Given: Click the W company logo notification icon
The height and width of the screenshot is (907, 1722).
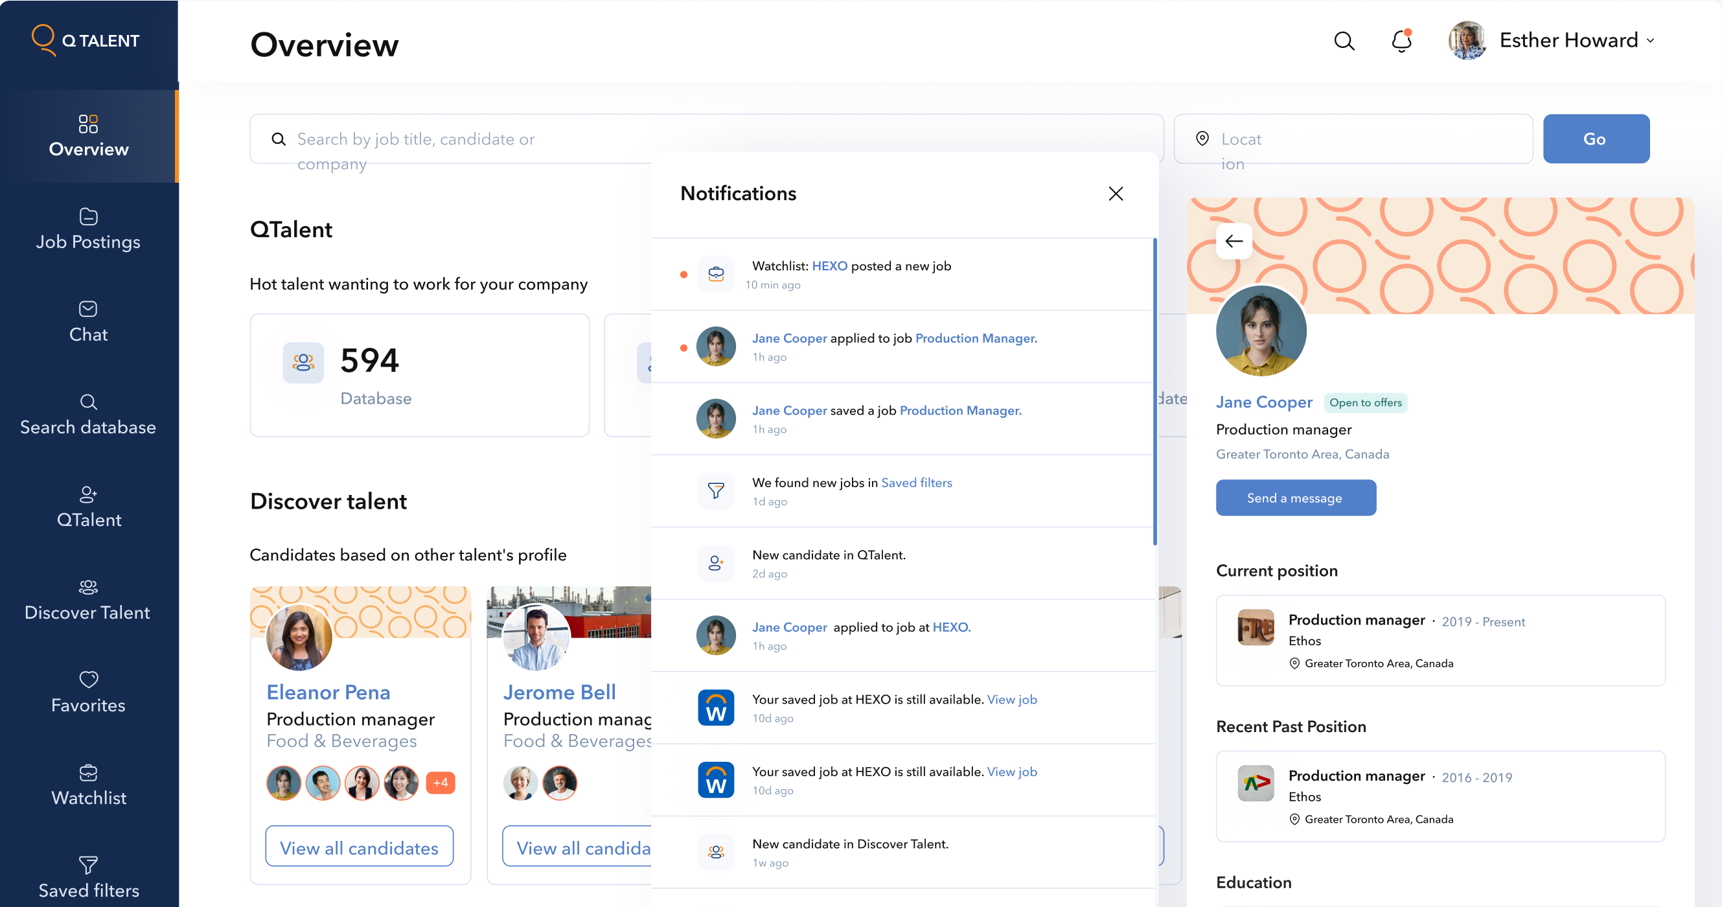Looking at the screenshot, I should click(x=716, y=707).
